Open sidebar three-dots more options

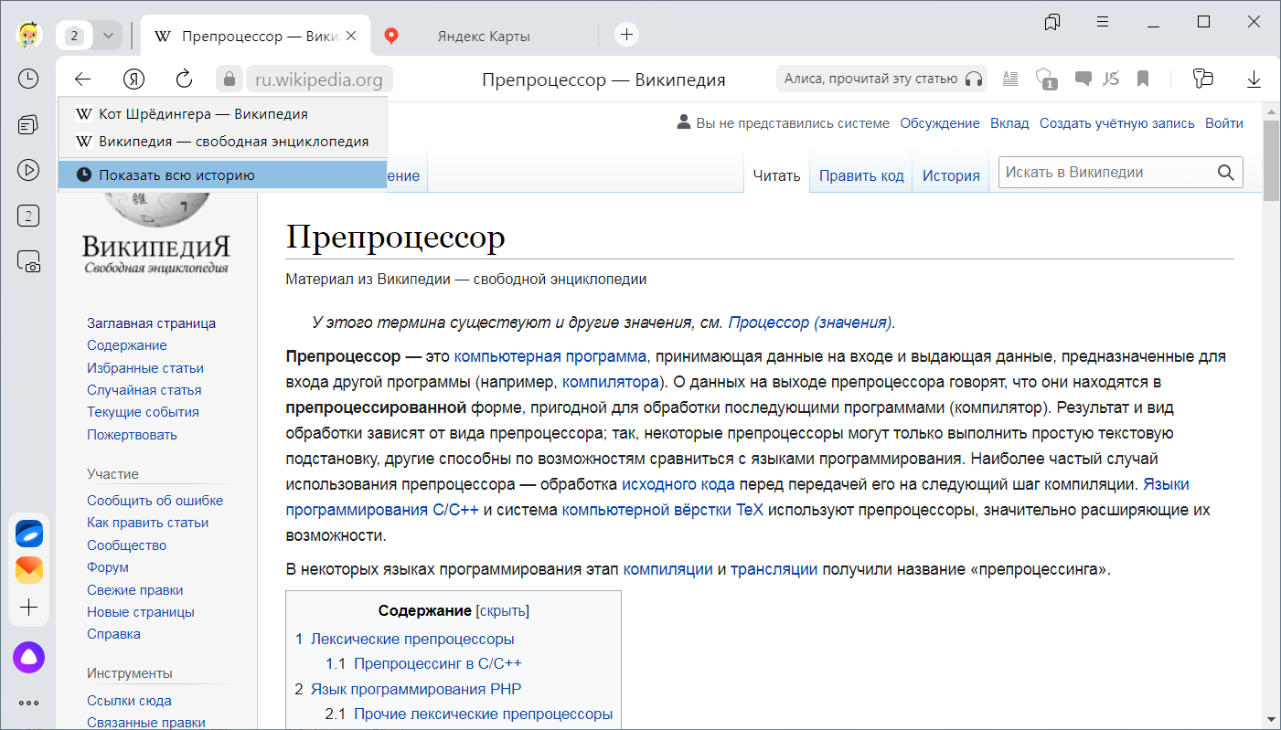(x=28, y=703)
